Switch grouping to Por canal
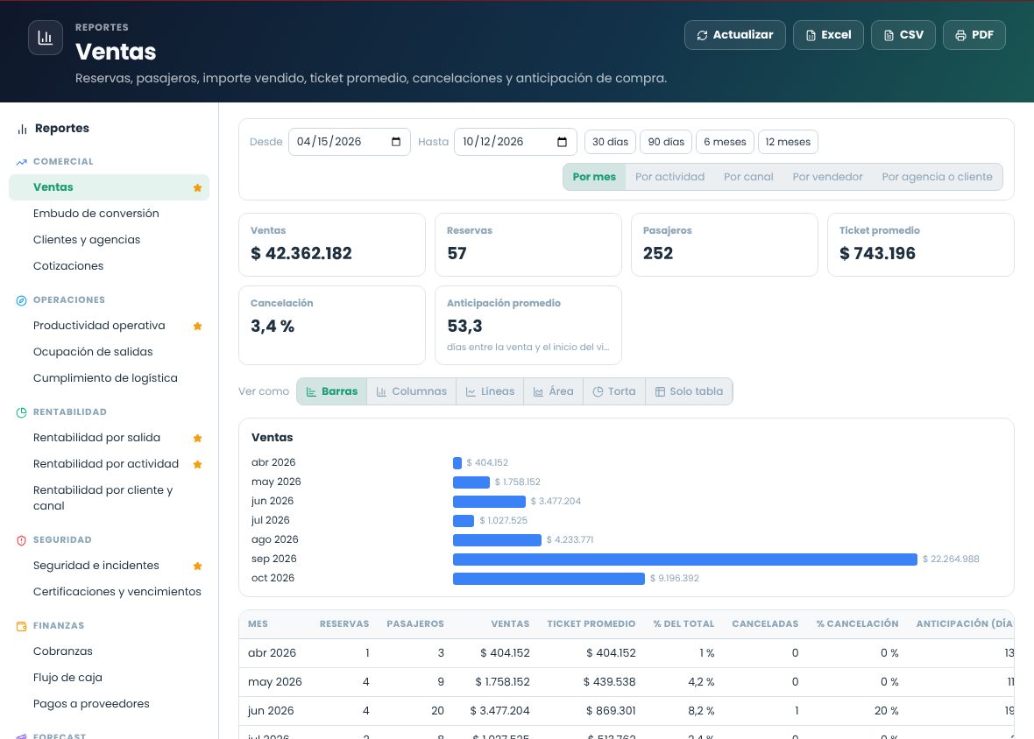 [x=748, y=177]
